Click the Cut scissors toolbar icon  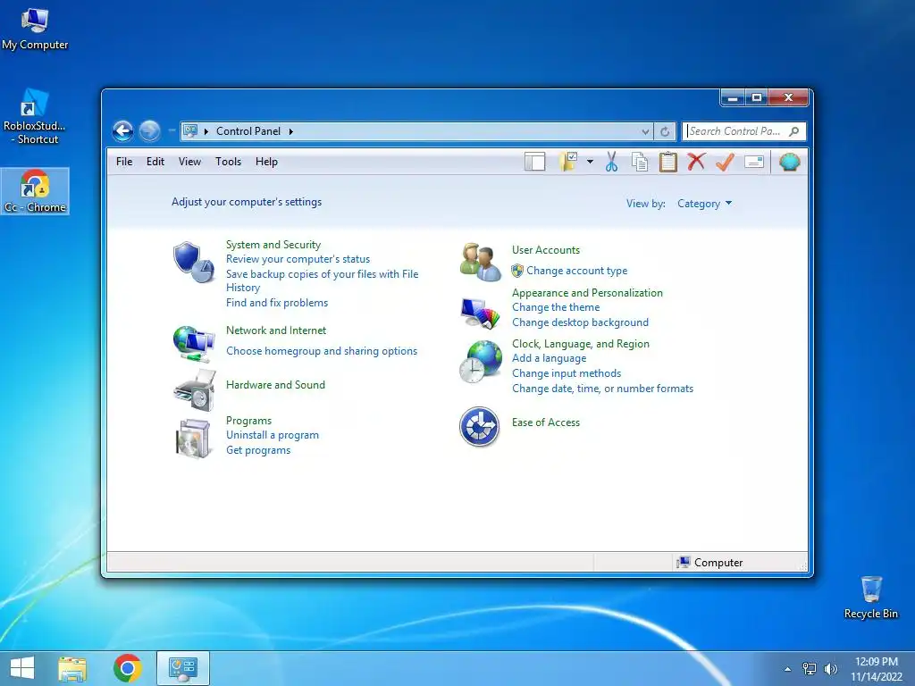pos(611,162)
